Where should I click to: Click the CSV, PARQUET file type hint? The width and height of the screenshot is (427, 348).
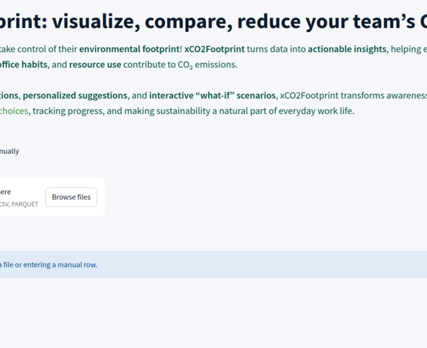click(x=19, y=204)
